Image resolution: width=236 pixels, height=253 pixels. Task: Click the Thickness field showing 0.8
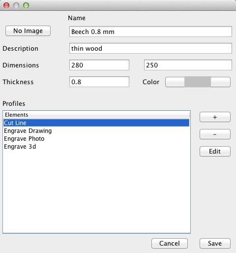[99, 82]
